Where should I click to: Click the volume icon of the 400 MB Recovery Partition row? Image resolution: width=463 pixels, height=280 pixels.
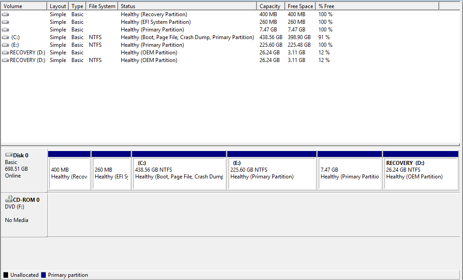[5, 14]
